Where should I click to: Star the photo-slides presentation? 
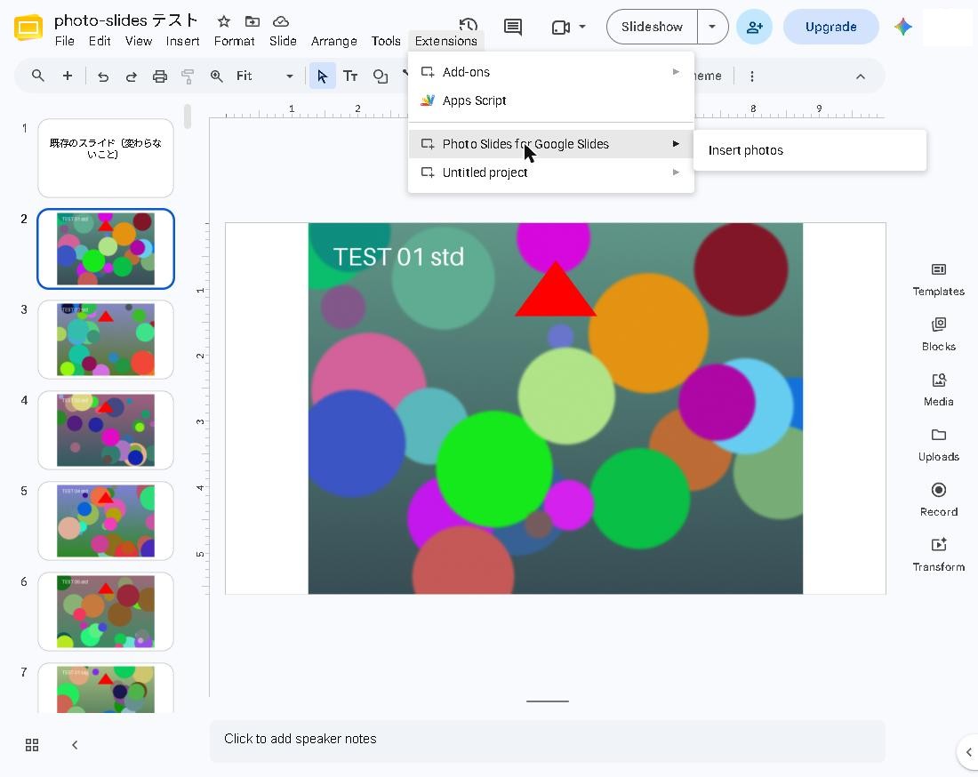click(224, 22)
